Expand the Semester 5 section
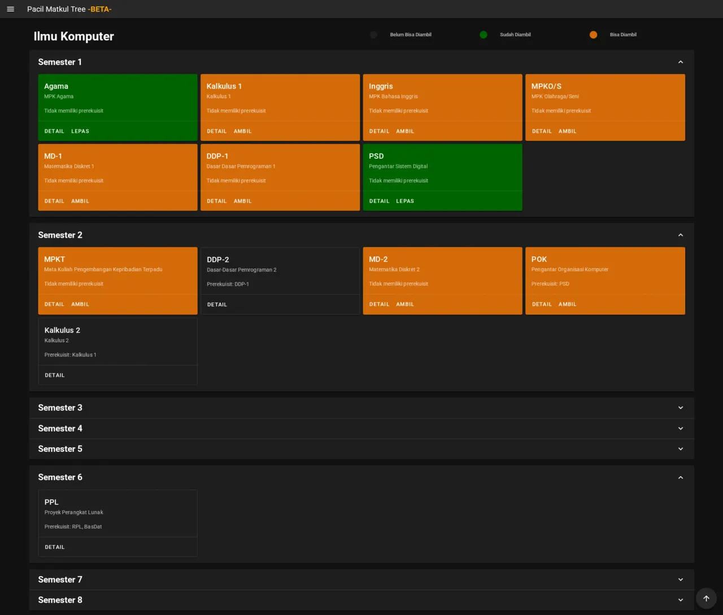 point(681,449)
